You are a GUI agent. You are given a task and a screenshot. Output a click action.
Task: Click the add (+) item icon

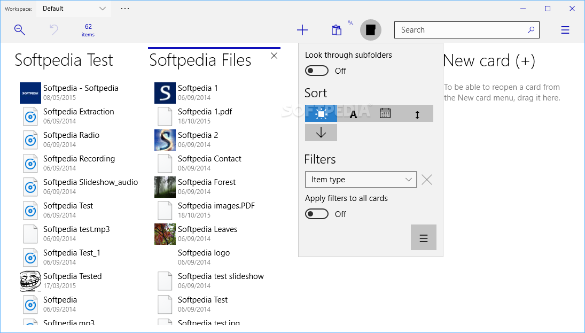point(302,30)
